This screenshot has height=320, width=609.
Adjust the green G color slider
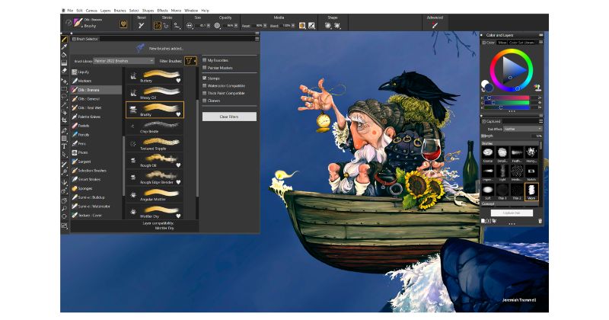(x=506, y=102)
